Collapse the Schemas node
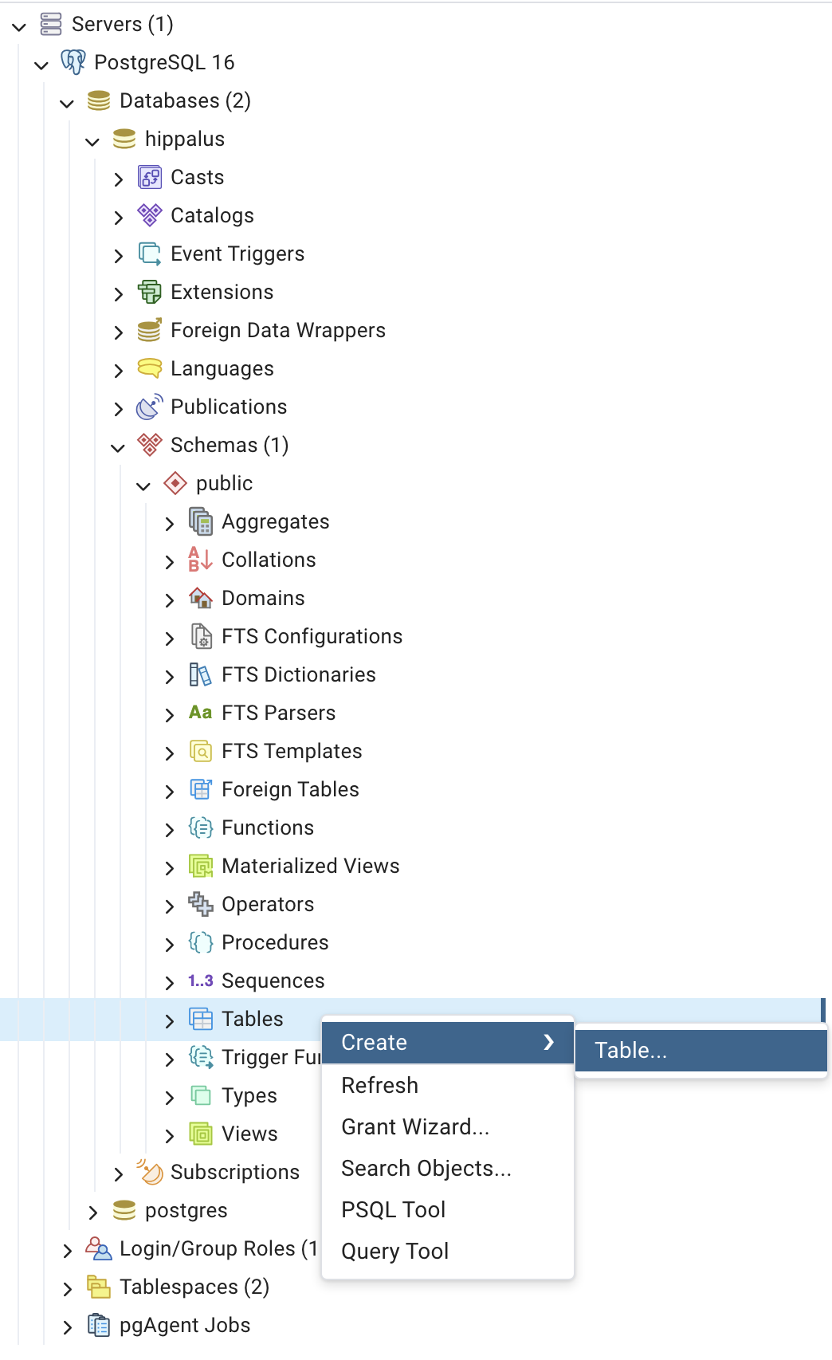Image resolution: width=832 pixels, height=1360 pixels. pyautogui.click(x=118, y=447)
